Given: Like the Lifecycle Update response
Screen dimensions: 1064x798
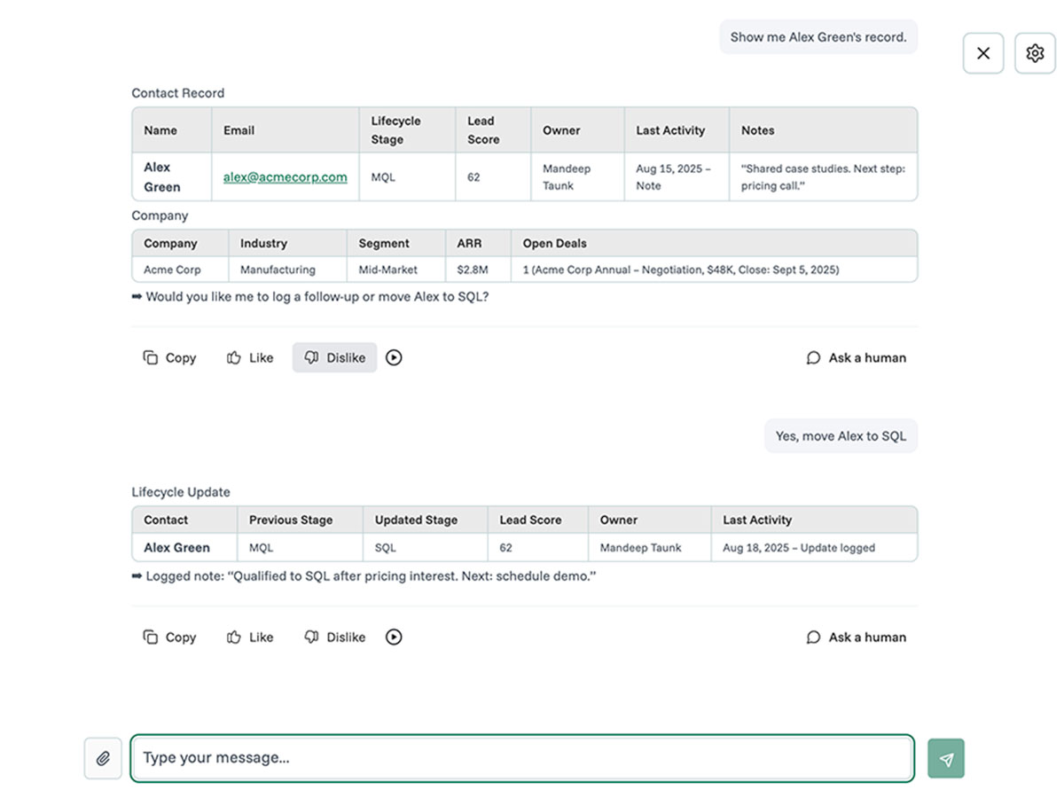Looking at the screenshot, I should click(x=250, y=637).
